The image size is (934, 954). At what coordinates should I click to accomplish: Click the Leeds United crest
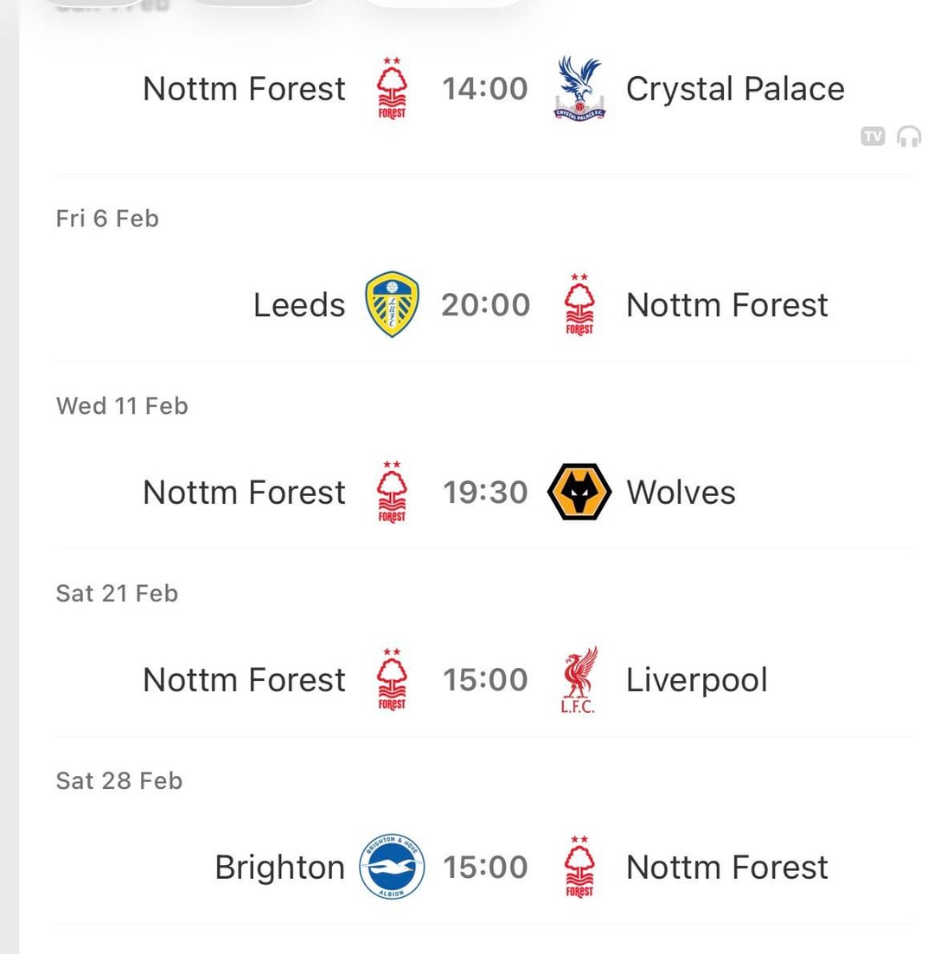tap(392, 304)
